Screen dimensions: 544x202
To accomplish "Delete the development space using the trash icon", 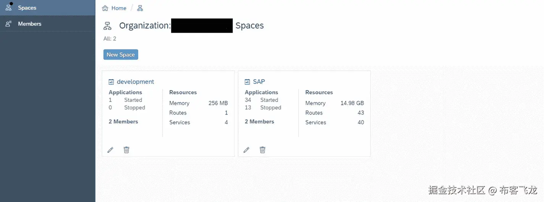I will click(x=126, y=150).
